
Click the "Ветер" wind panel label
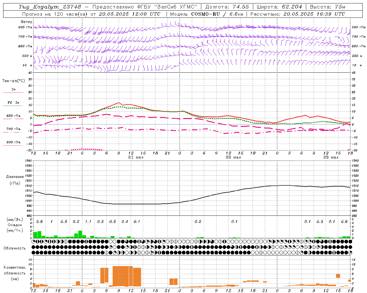(x=27, y=22)
